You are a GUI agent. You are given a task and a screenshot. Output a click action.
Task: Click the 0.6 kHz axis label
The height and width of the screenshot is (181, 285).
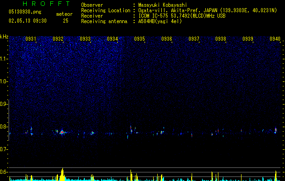click(x=4, y=172)
